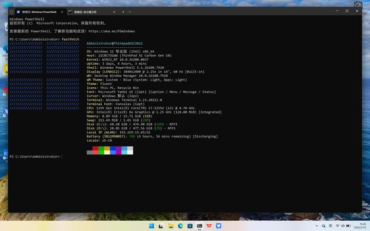Click the WM Theme: Custom - Blue line
This screenshot has width=370, height=231.
pos(137,80)
